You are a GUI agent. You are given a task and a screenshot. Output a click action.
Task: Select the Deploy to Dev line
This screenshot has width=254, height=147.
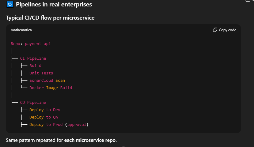[45, 110]
